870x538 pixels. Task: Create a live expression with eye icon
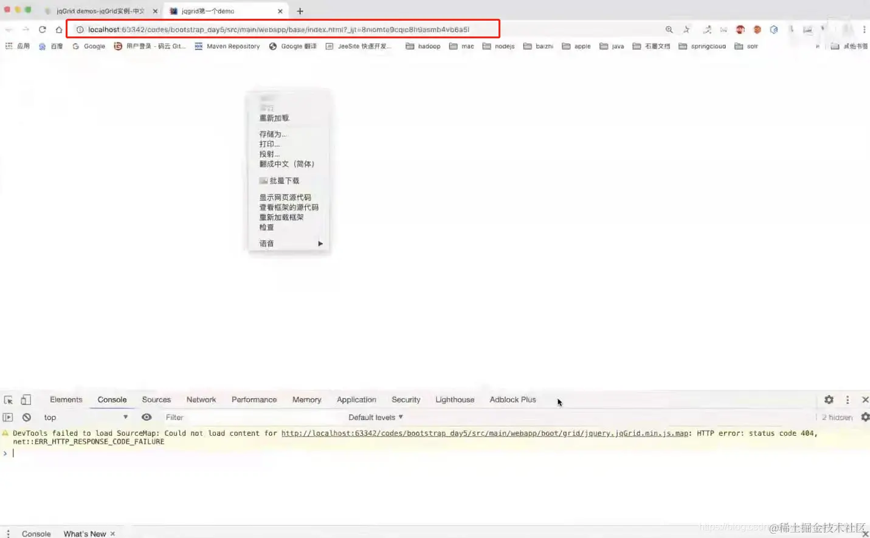point(147,417)
